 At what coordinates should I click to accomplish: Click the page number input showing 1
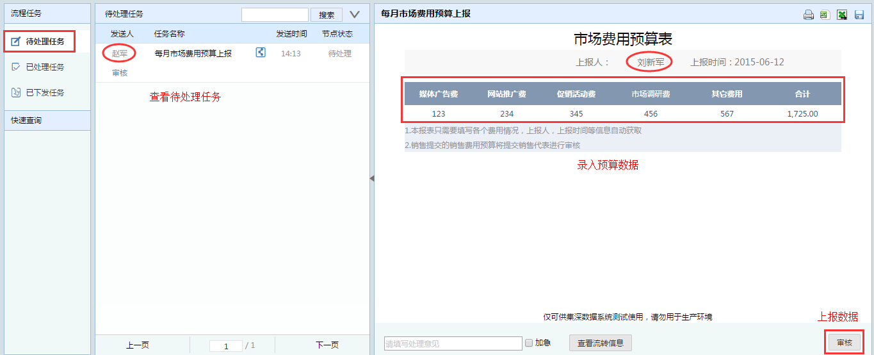click(x=226, y=345)
